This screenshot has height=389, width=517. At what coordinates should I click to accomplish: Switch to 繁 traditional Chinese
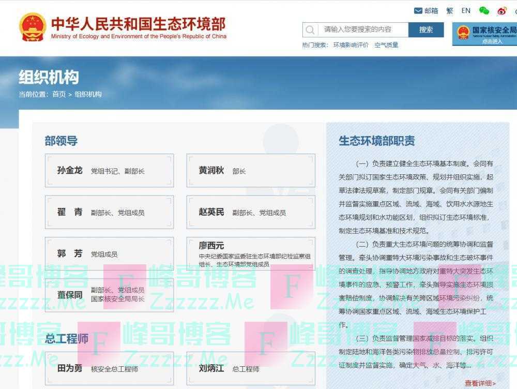point(450,11)
